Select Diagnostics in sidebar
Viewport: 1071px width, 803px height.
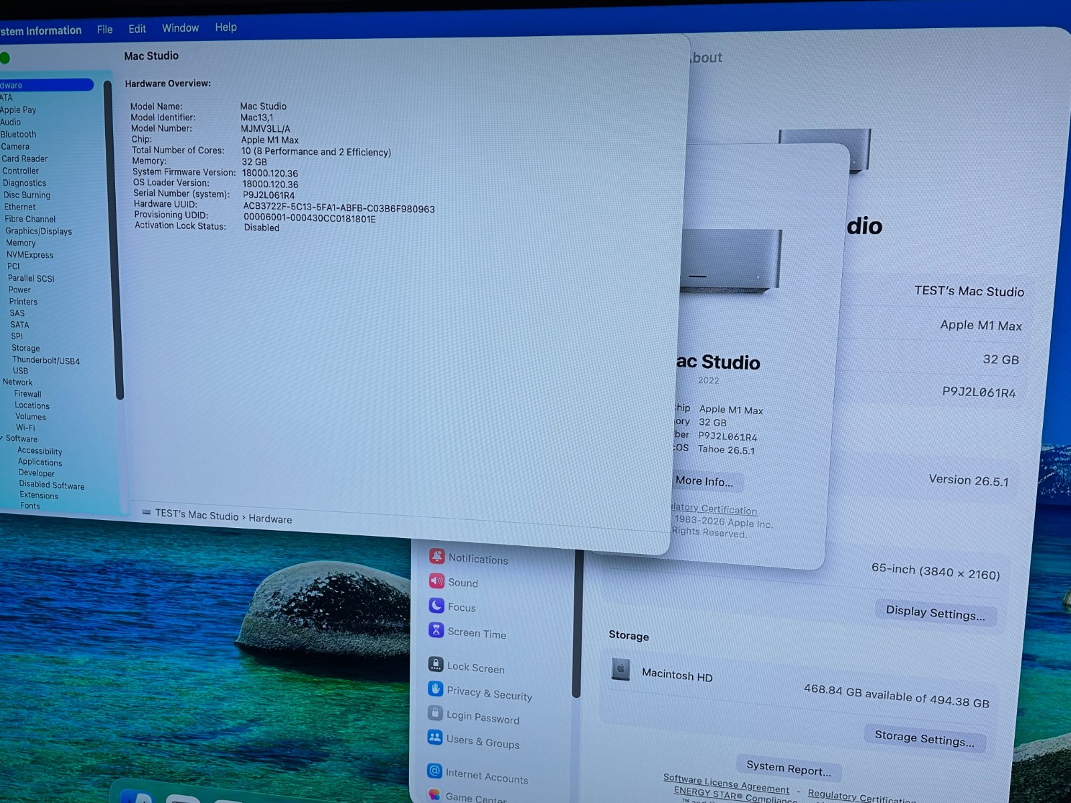pos(24,183)
